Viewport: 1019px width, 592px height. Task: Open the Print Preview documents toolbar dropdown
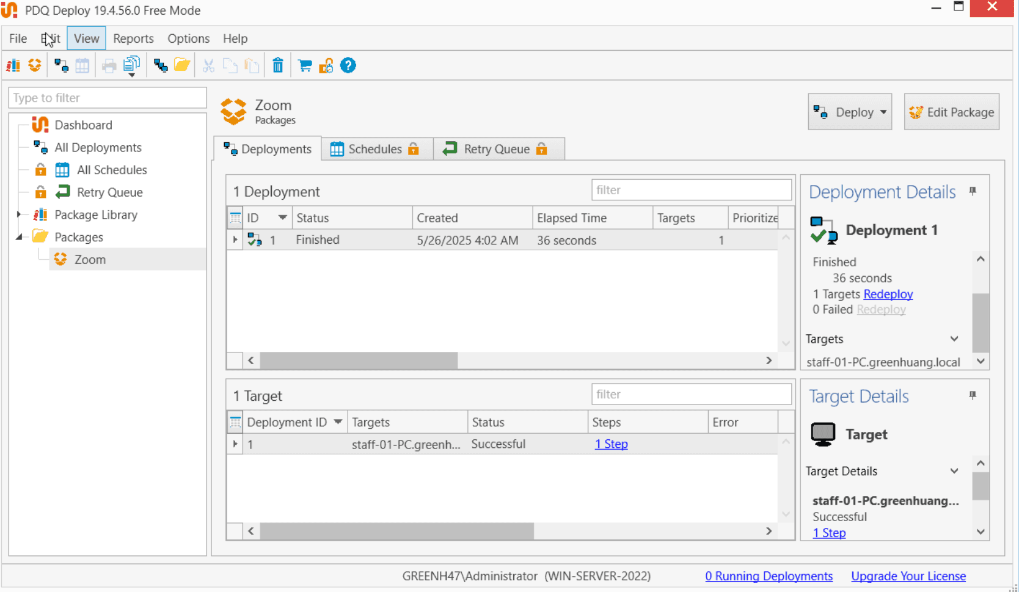(x=132, y=66)
